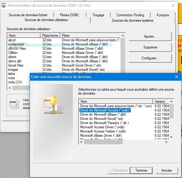This screenshot has height=178, width=182.
Task: Click the Ajouter... button
Action: (x=150, y=37)
